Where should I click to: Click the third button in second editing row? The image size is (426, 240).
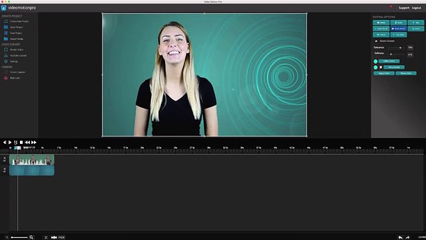point(416,29)
